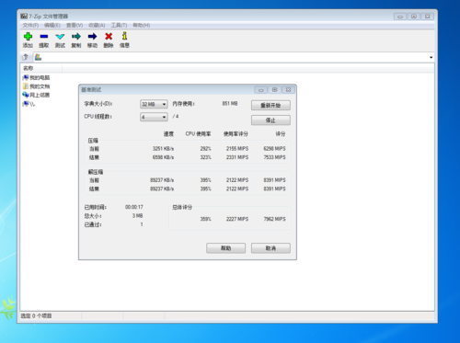Click the compression result speed 6598 KB/s
This screenshot has height=343, width=460.
click(163, 157)
